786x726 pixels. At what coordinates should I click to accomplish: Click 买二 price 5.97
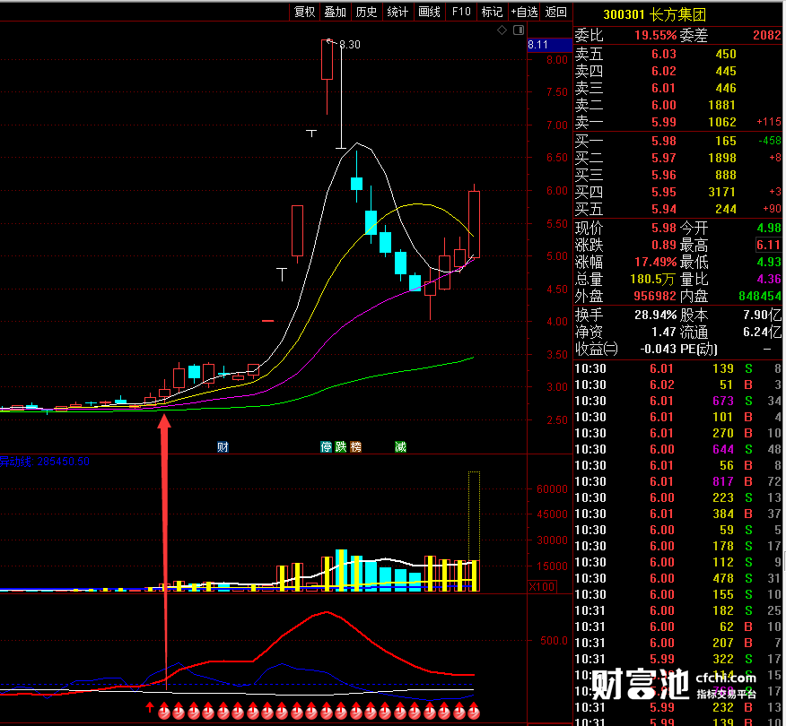click(664, 158)
